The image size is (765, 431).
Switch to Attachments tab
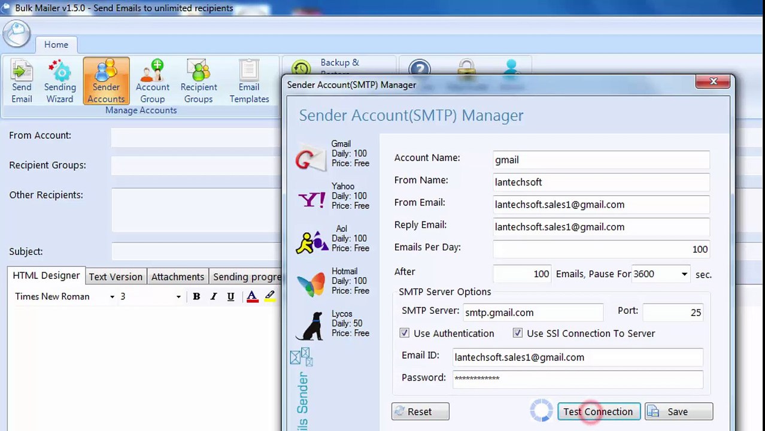(x=178, y=277)
